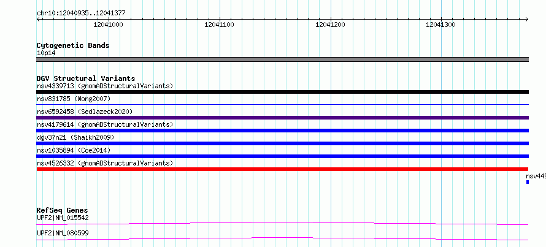Click the nsv831785 (Wong2007) label
Image resolution: width=546 pixels, height=247 pixels.
point(74,99)
